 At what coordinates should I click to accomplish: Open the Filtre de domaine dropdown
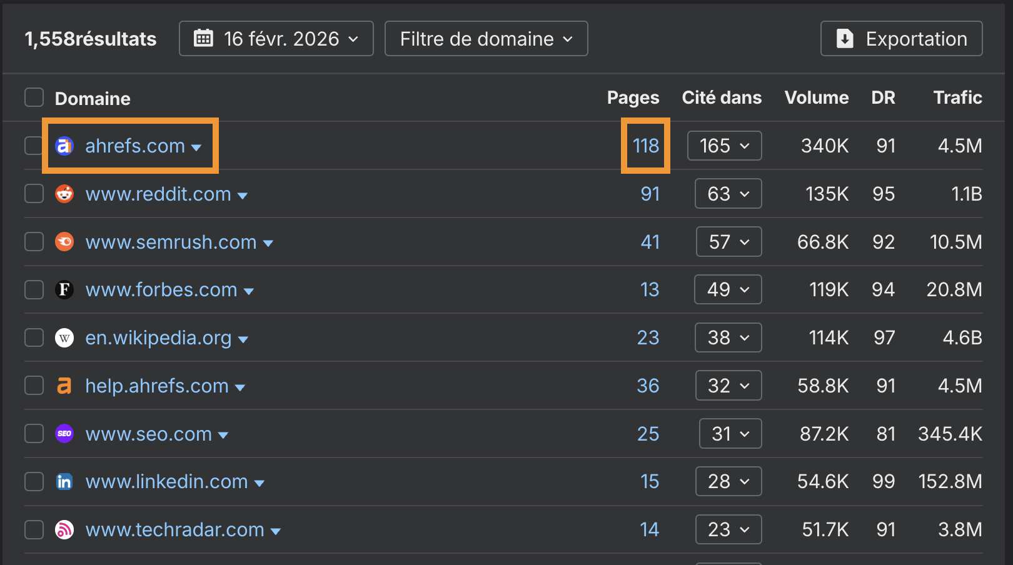pyautogui.click(x=486, y=39)
